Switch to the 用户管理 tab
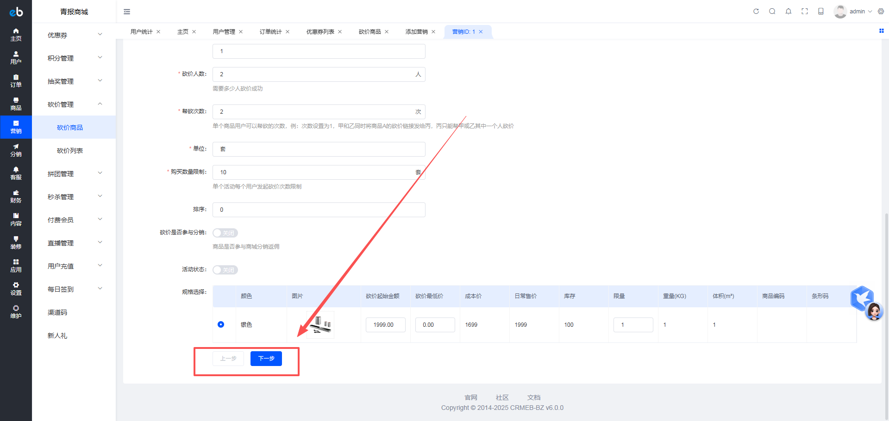Image resolution: width=889 pixels, height=421 pixels. point(224,32)
